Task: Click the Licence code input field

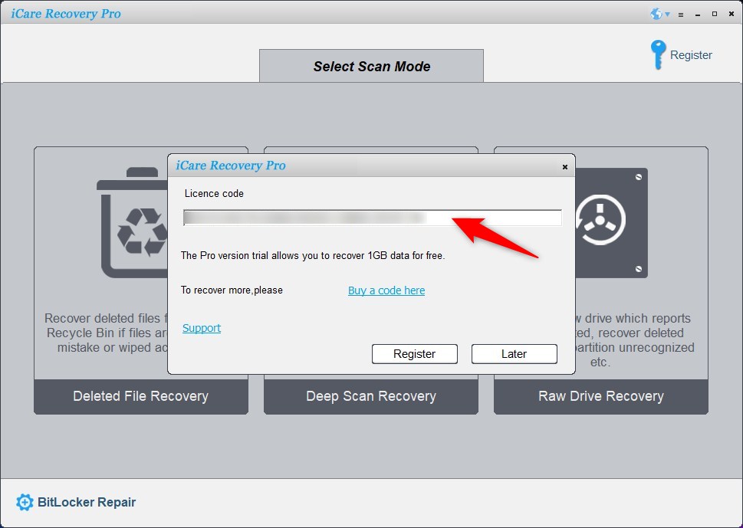Action: tap(373, 218)
